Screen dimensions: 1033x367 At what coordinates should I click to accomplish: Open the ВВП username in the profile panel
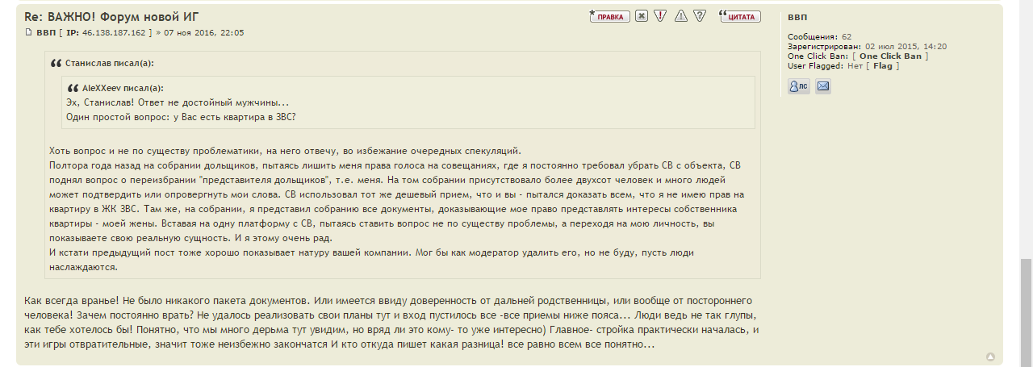(x=797, y=18)
